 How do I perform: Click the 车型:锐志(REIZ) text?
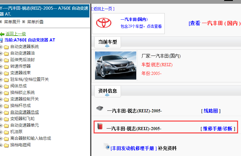(x=157, y=65)
